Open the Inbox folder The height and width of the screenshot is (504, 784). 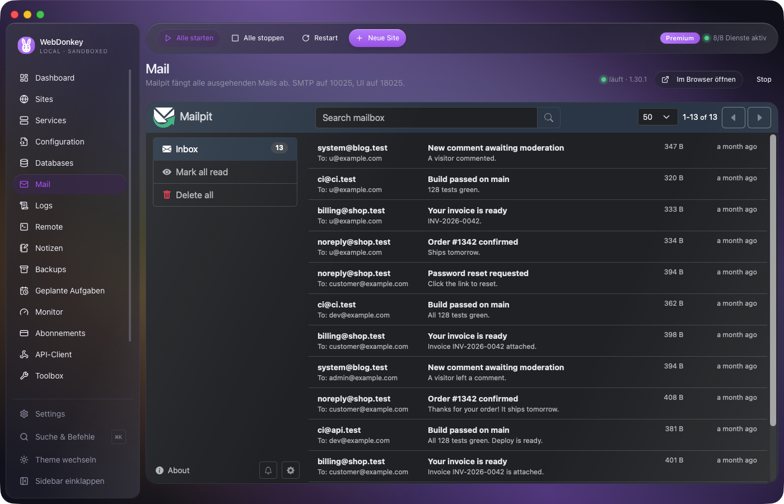pos(225,149)
